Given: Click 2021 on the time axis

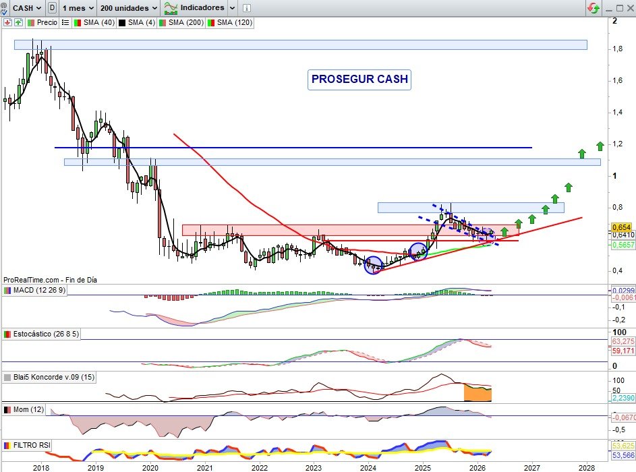Looking at the screenshot, I should point(205,467).
